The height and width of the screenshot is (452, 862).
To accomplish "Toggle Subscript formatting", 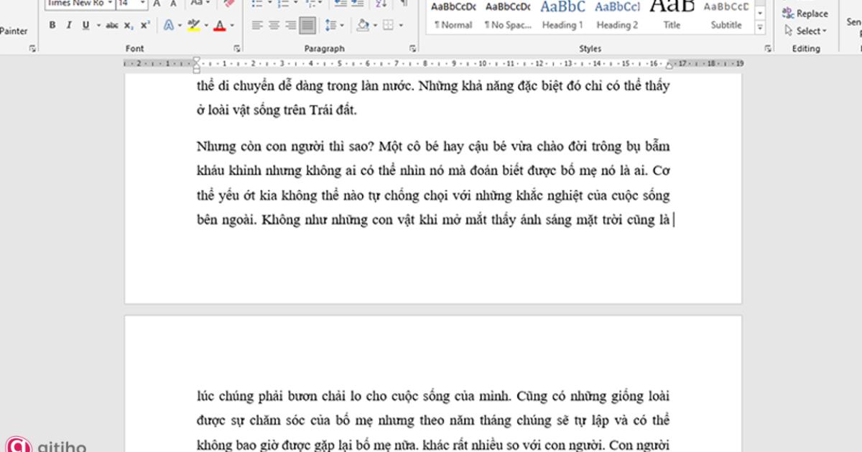I will (129, 25).
